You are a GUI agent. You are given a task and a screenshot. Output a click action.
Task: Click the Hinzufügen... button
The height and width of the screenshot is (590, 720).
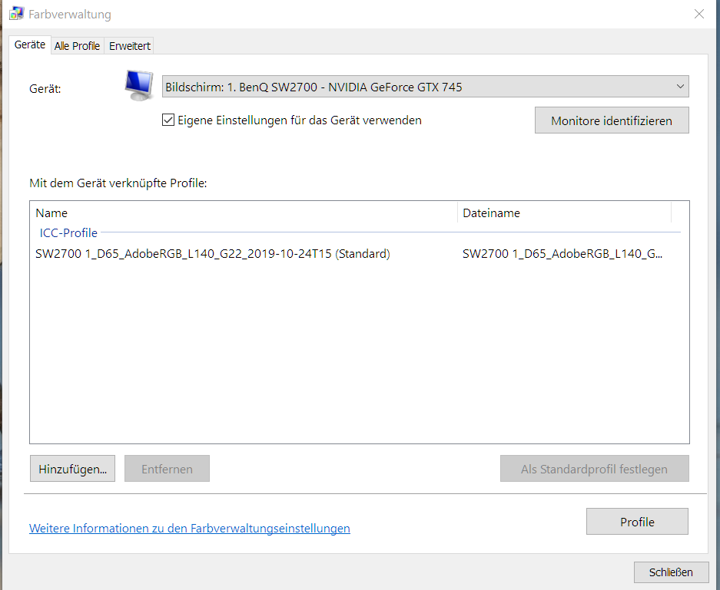[72, 469]
